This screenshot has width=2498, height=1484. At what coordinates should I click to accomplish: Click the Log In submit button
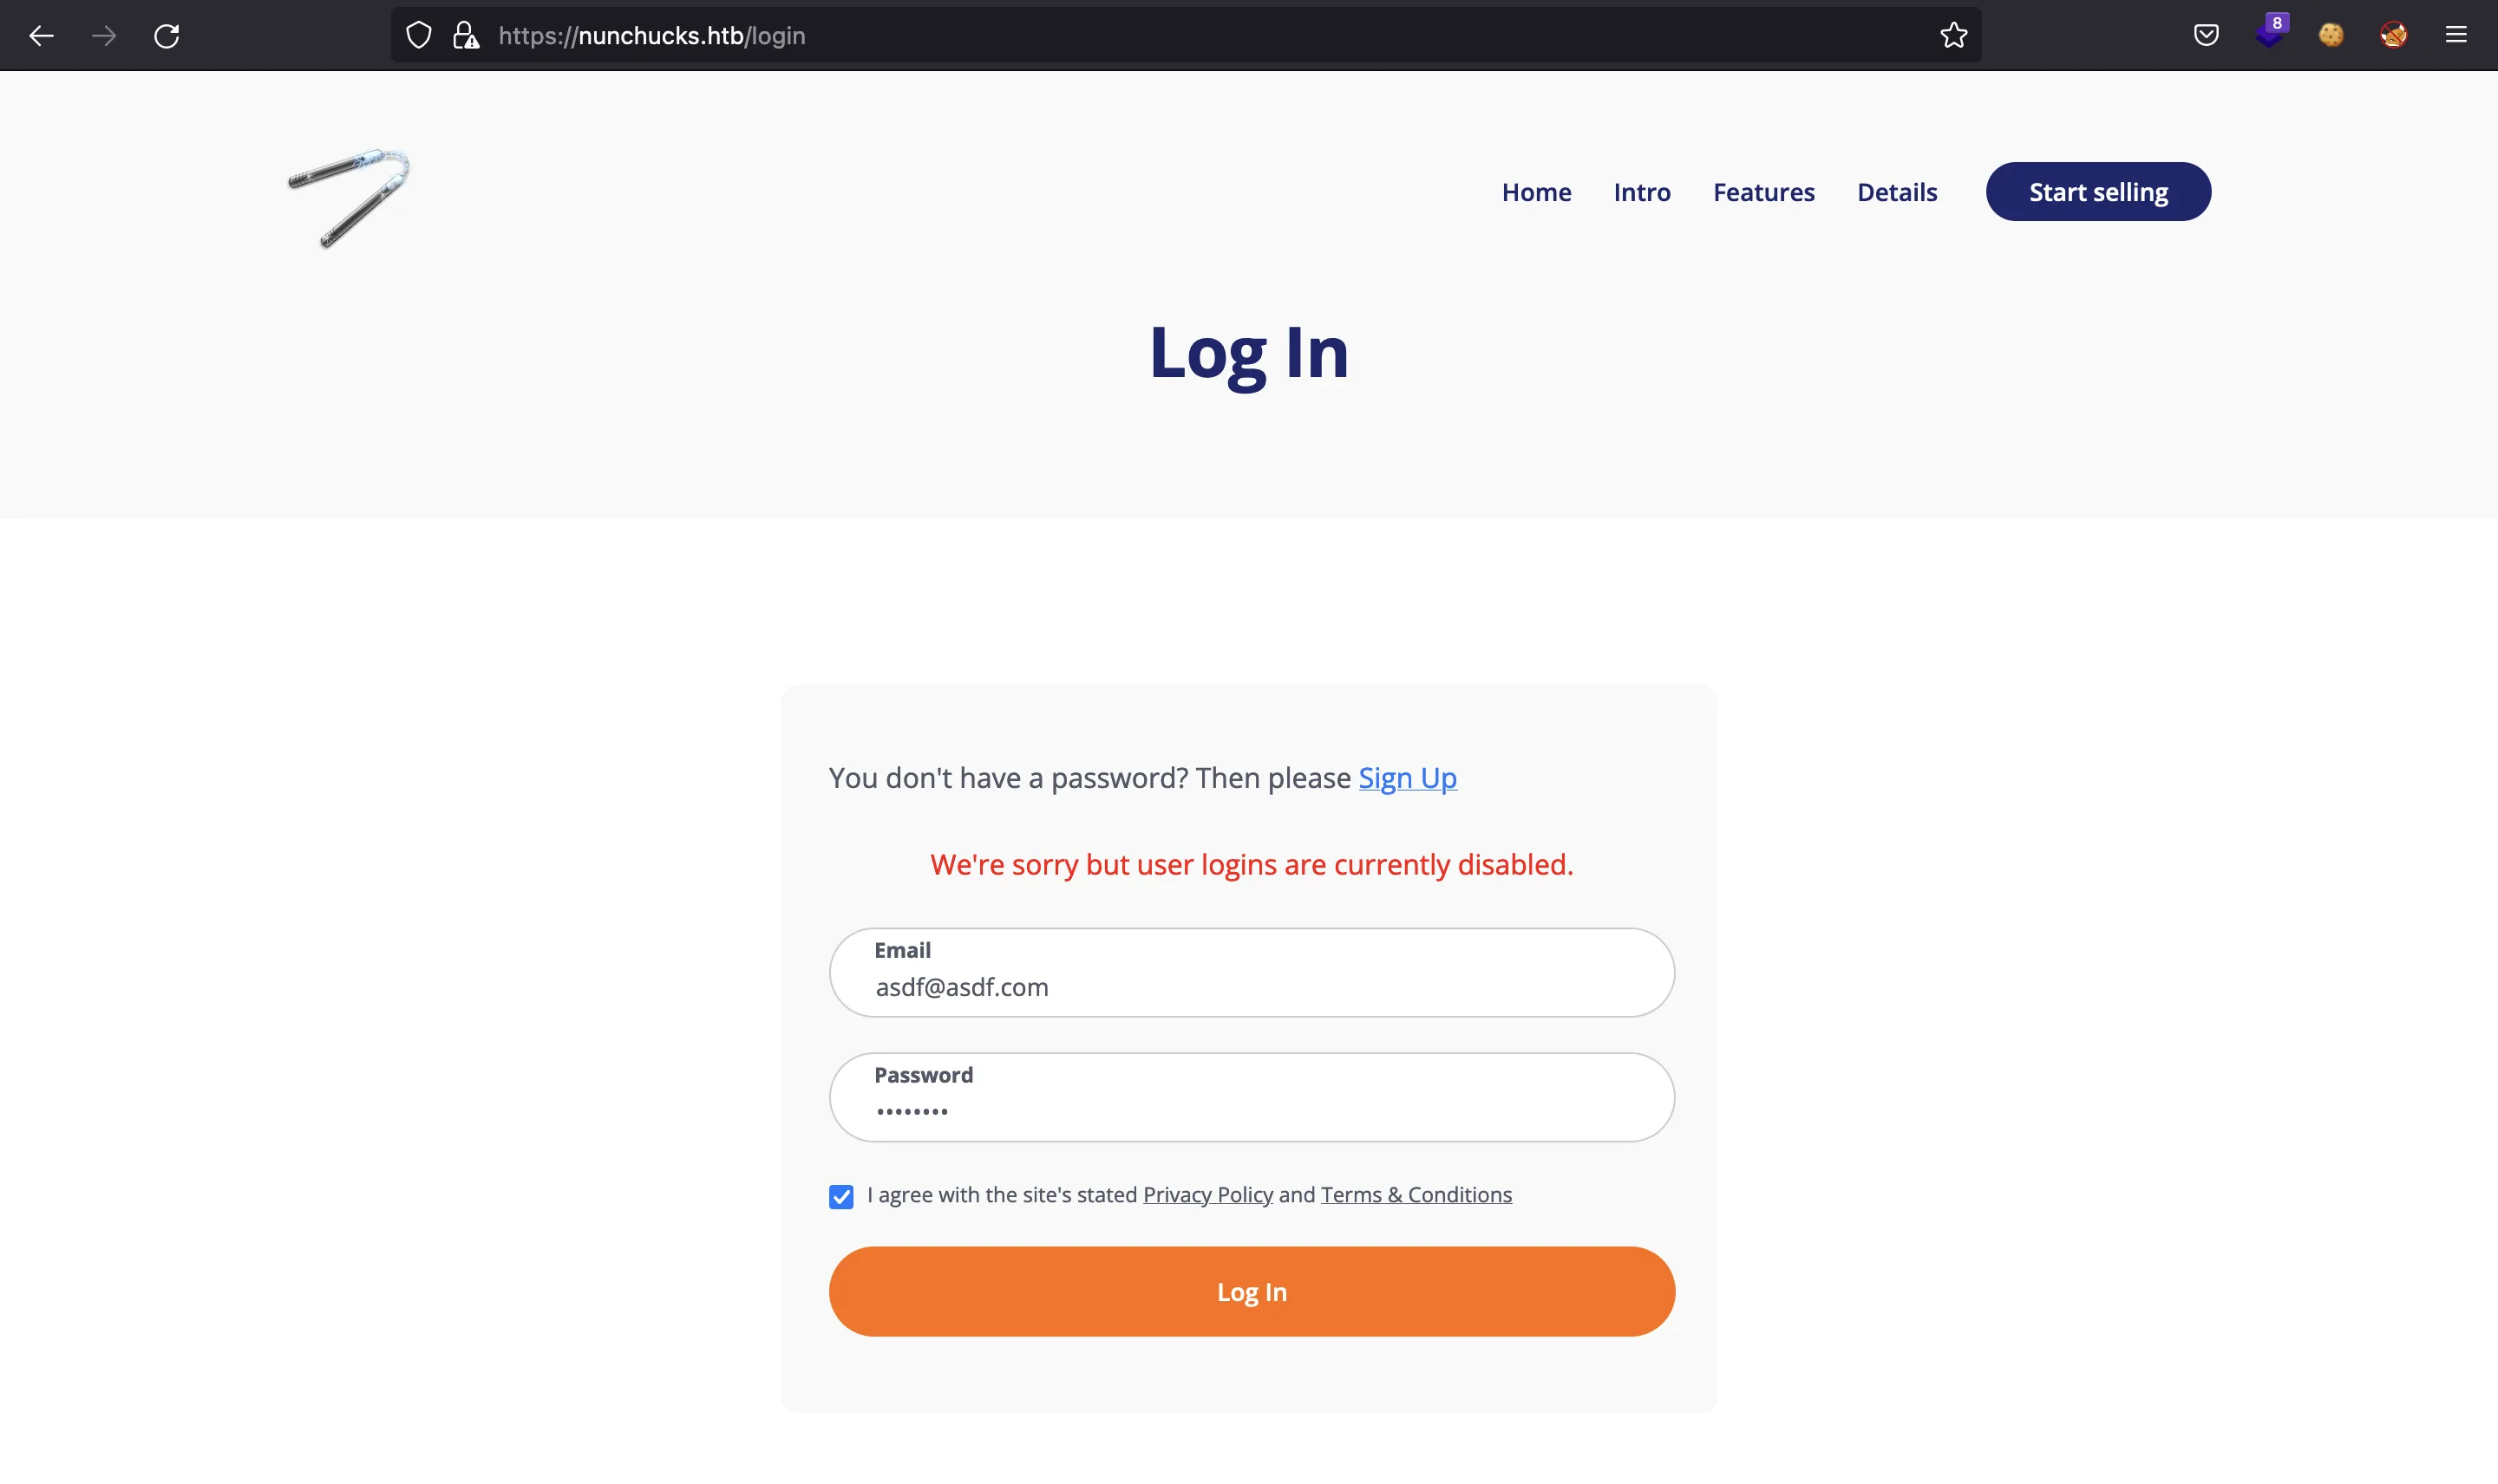(x=1252, y=1292)
